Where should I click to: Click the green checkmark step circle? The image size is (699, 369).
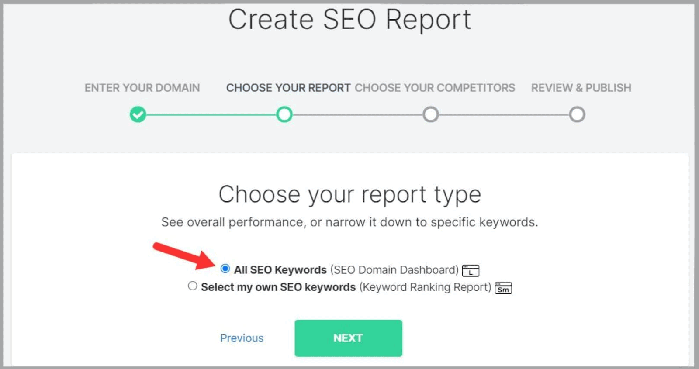tap(138, 115)
